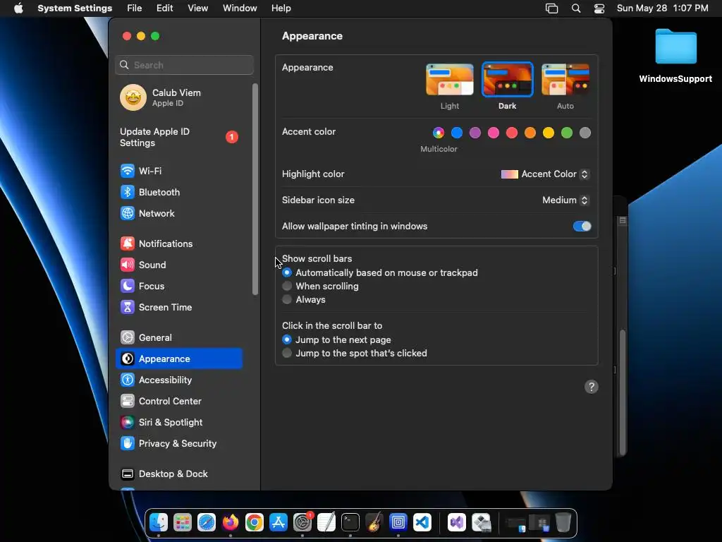Open Desktop & Dock settings
This screenshot has height=542, width=722.
[178, 474]
